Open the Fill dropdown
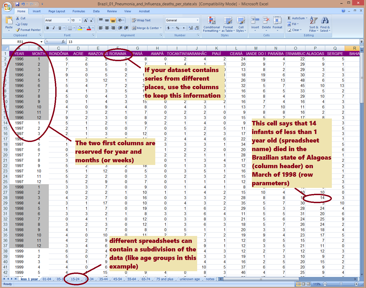Screen dimensions: 366x288 tap(293, 24)
